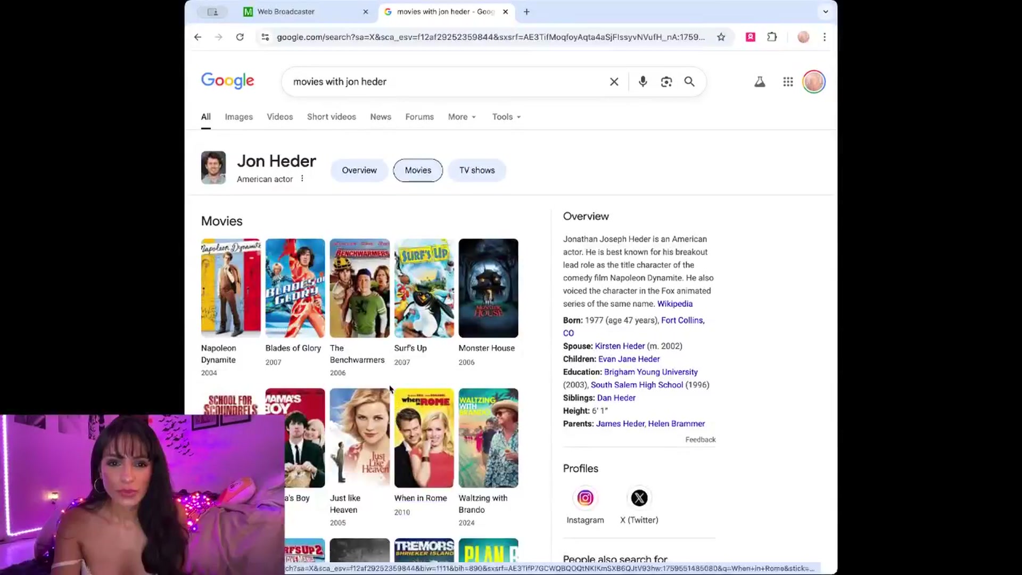Image resolution: width=1022 pixels, height=575 pixels.
Task: Switch to News results tab
Action: (x=381, y=117)
